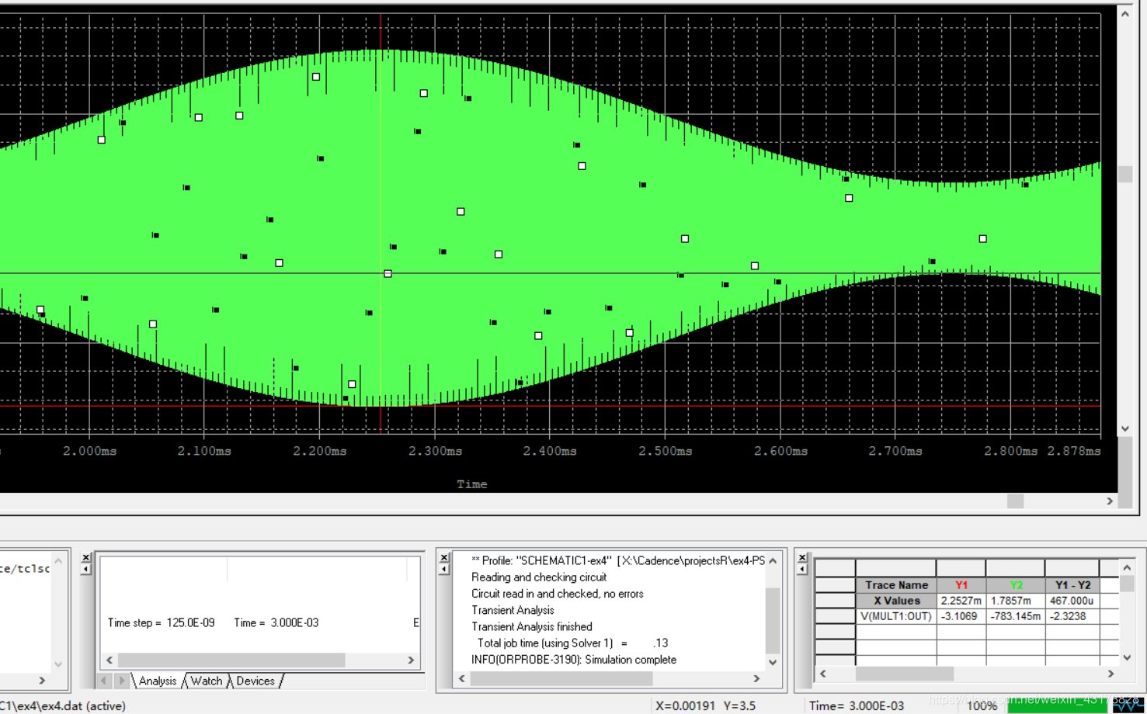This screenshot has width=1147, height=714.
Task: Click scroll-left arrow of output log
Action: click(462, 678)
